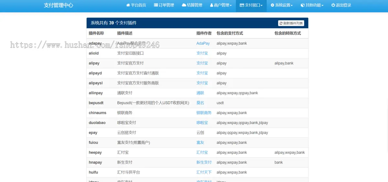Click the 刷新插件列表 button

tap(291, 23)
